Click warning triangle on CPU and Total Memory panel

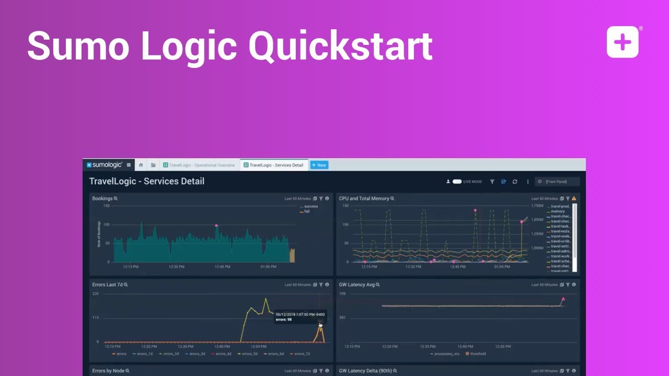coord(574,198)
